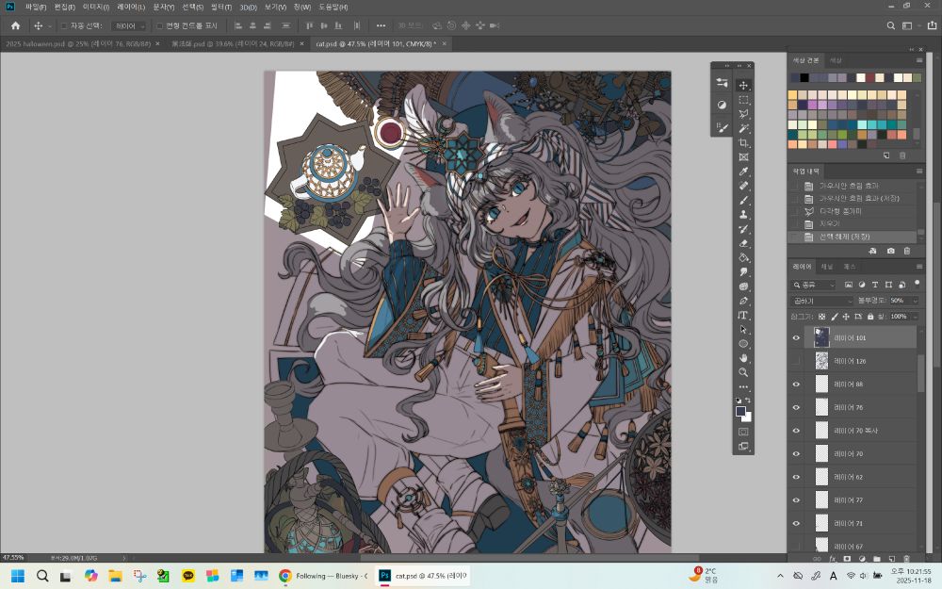Create new snapshot camera icon in History
Screen dimensions: 942x589
point(890,251)
